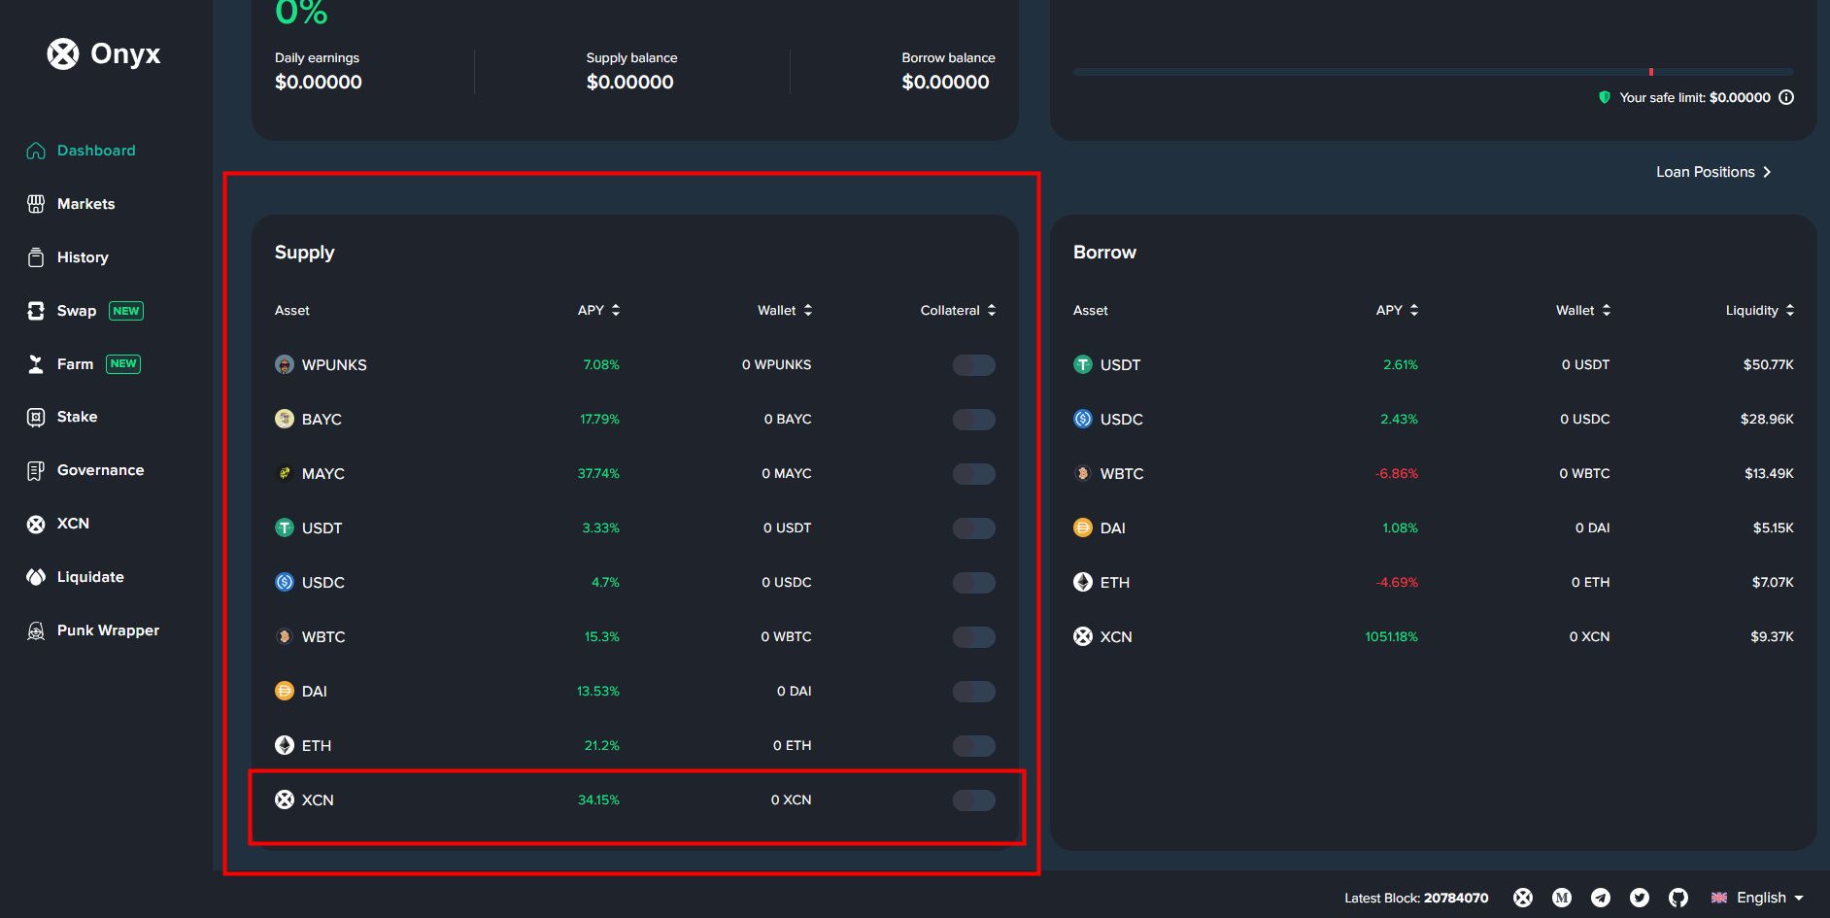This screenshot has width=1830, height=918.
Task: Click the XCN asset icon in Supply table
Action: (x=285, y=800)
